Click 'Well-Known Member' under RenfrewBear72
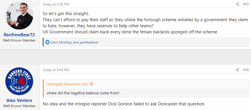 (19, 40)
